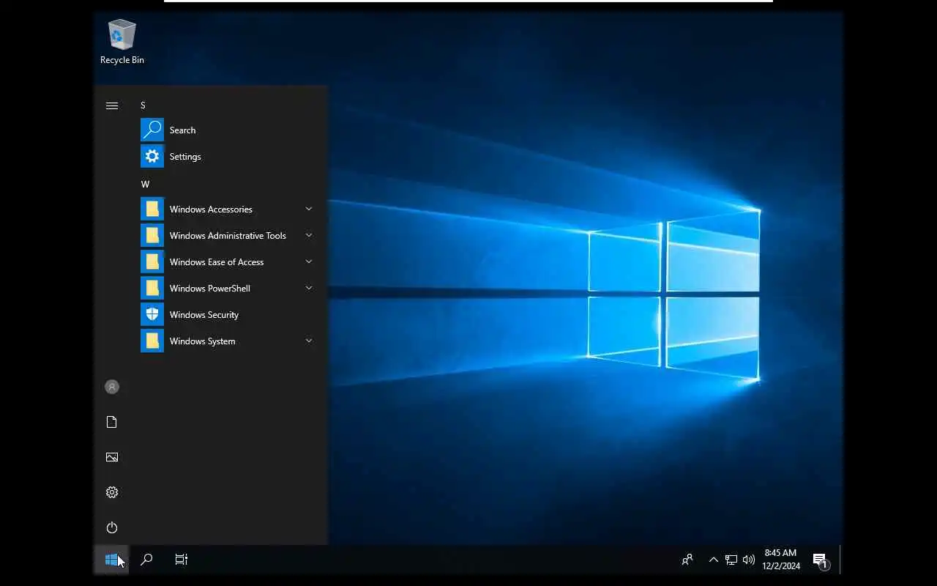
Task: Open the Windows PowerShell folder
Action: pos(228,289)
